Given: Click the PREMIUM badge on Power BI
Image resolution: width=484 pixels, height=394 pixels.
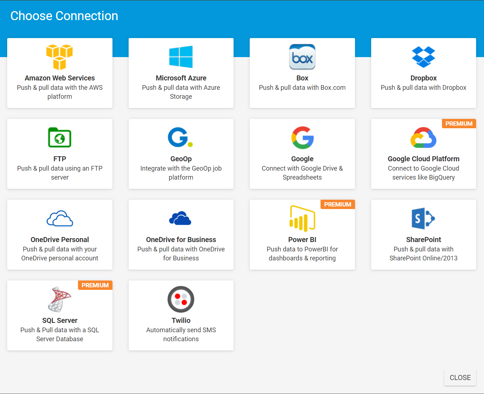Looking at the screenshot, I should click(x=338, y=204).
